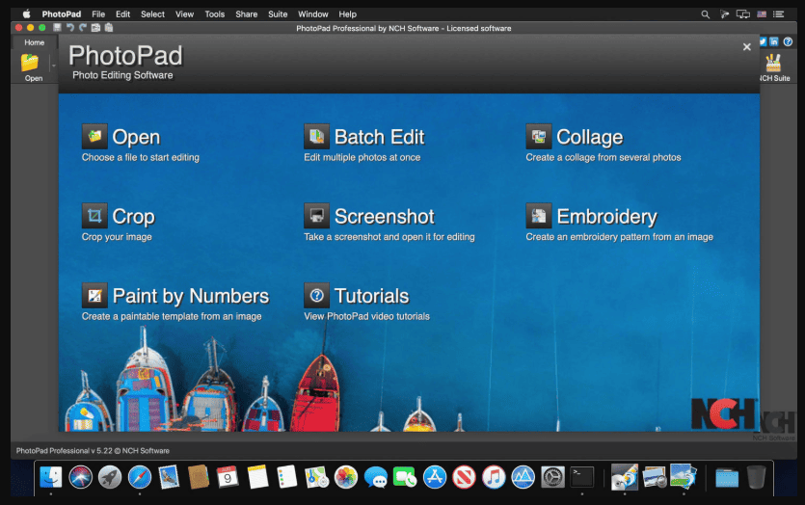Open the Edit menu
Screen dimensions: 805x505
122,14
